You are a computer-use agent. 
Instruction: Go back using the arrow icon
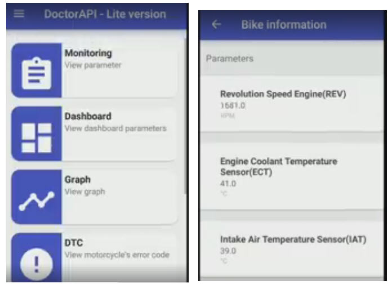(217, 25)
